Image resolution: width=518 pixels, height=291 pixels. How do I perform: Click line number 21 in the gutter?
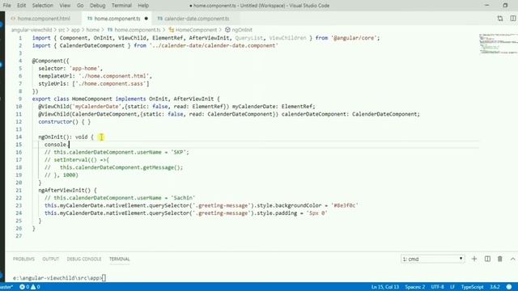(19, 191)
